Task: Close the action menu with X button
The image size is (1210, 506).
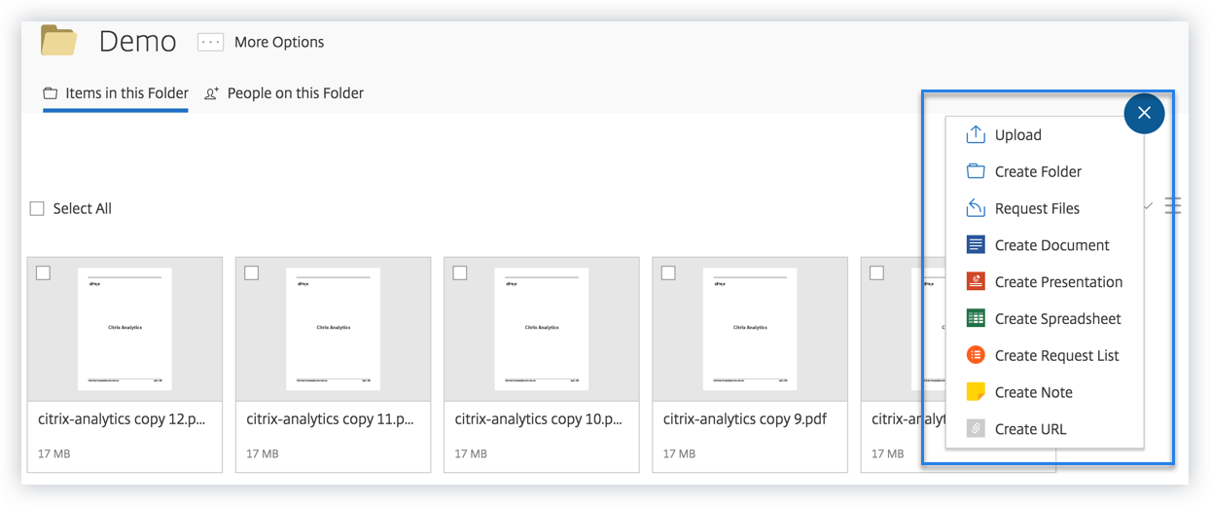Action: coord(1144,113)
